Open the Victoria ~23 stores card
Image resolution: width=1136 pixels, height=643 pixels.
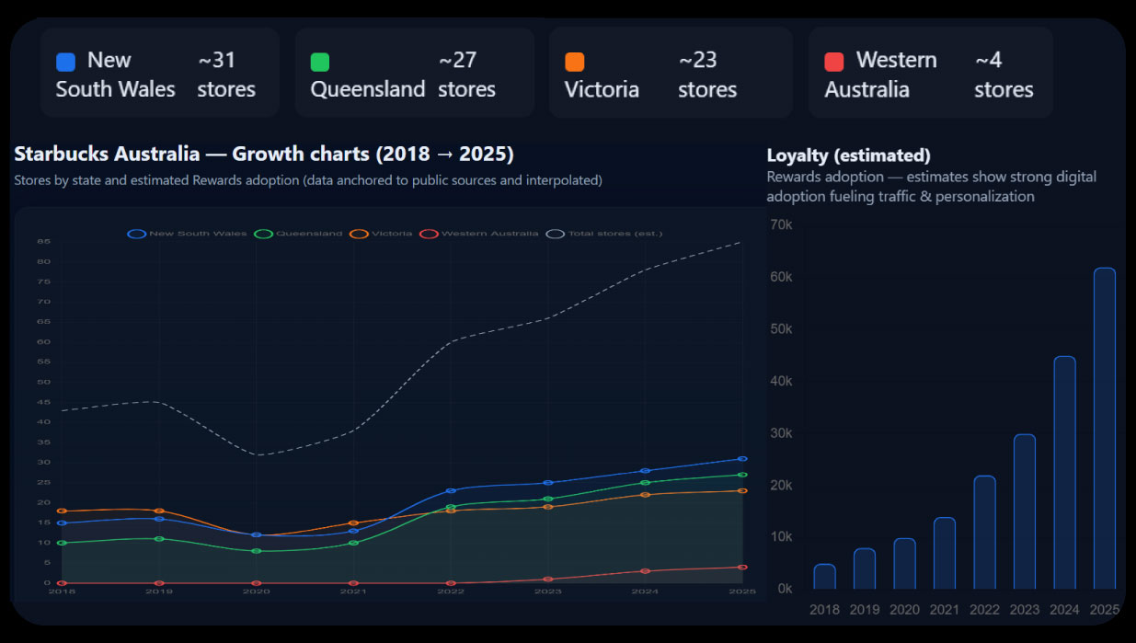tap(671, 73)
